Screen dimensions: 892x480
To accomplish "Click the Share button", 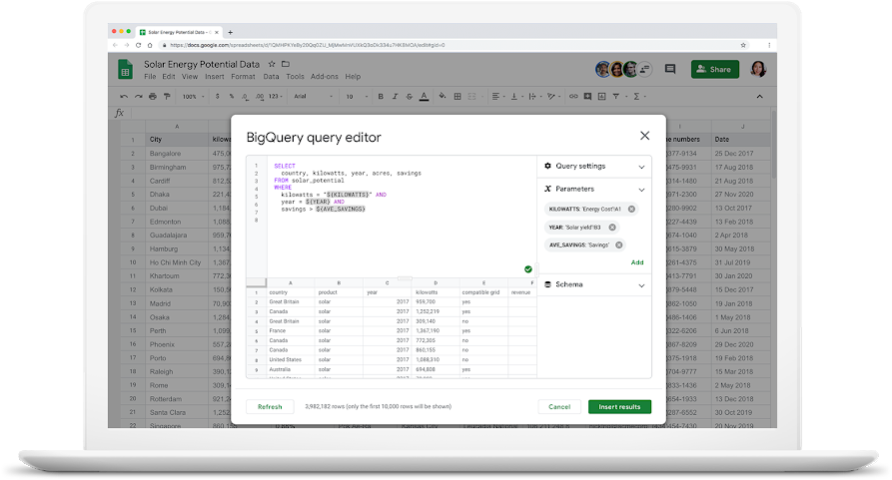I will click(x=714, y=69).
